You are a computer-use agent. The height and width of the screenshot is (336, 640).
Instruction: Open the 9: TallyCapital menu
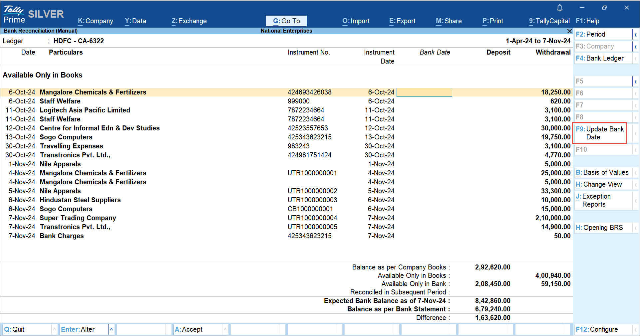(x=549, y=21)
